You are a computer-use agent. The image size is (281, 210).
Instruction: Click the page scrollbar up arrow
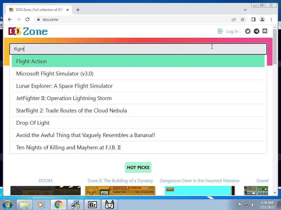(275, 27)
